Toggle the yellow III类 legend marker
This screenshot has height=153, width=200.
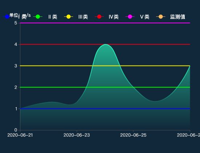pos(68,17)
